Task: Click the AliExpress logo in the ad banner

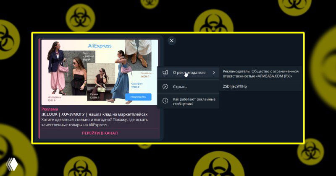Action: pyautogui.click(x=100, y=46)
